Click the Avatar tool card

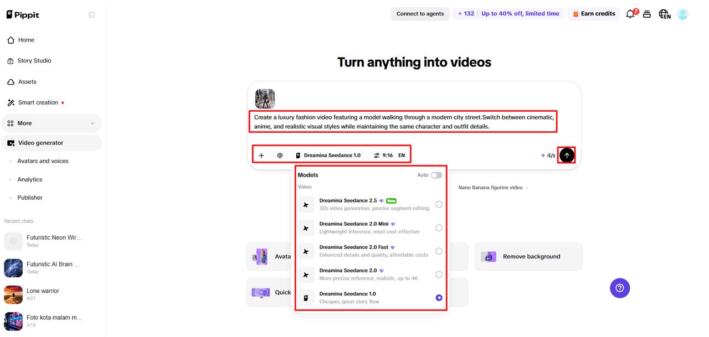[269, 257]
